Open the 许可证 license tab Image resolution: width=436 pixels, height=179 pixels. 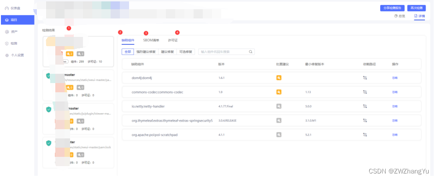click(x=173, y=40)
